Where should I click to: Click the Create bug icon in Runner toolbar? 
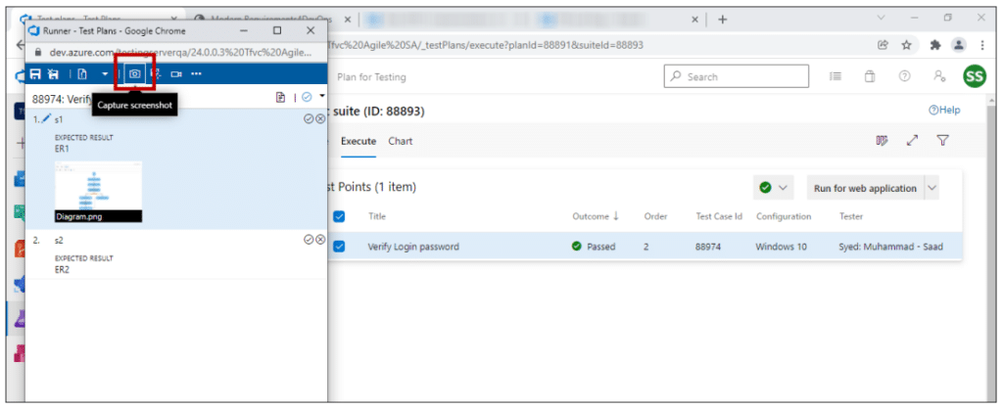[x=82, y=74]
